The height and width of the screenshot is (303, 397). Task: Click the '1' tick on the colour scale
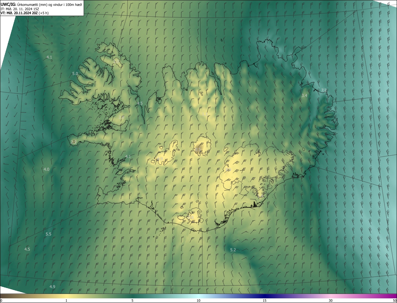[66, 301]
